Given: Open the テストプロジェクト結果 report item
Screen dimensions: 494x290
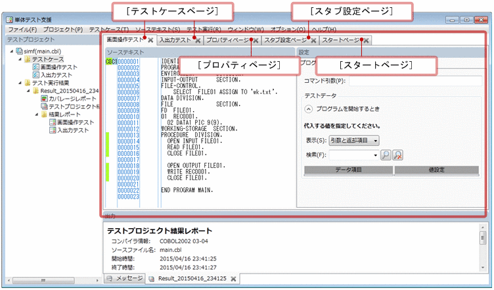Looking at the screenshot, I should pyautogui.click(x=74, y=107).
